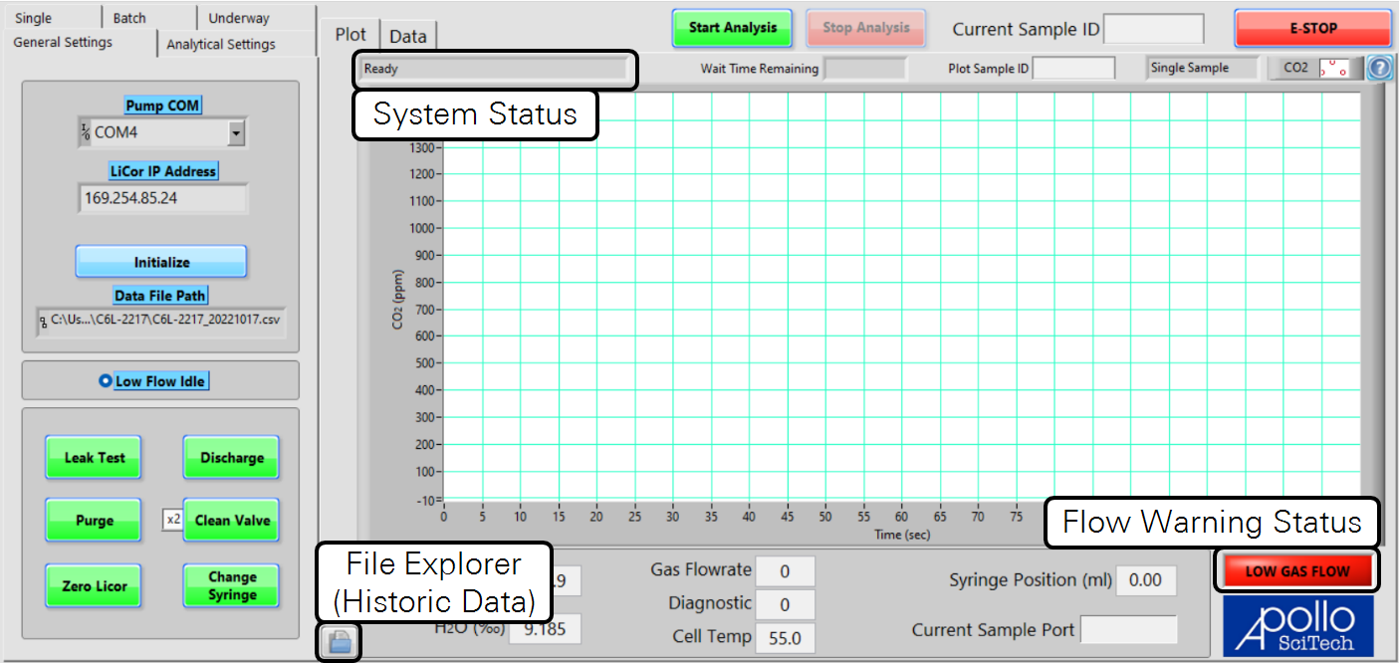Open the Underway tab
Image resolution: width=1399 pixels, height=663 pixels.
tap(239, 18)
